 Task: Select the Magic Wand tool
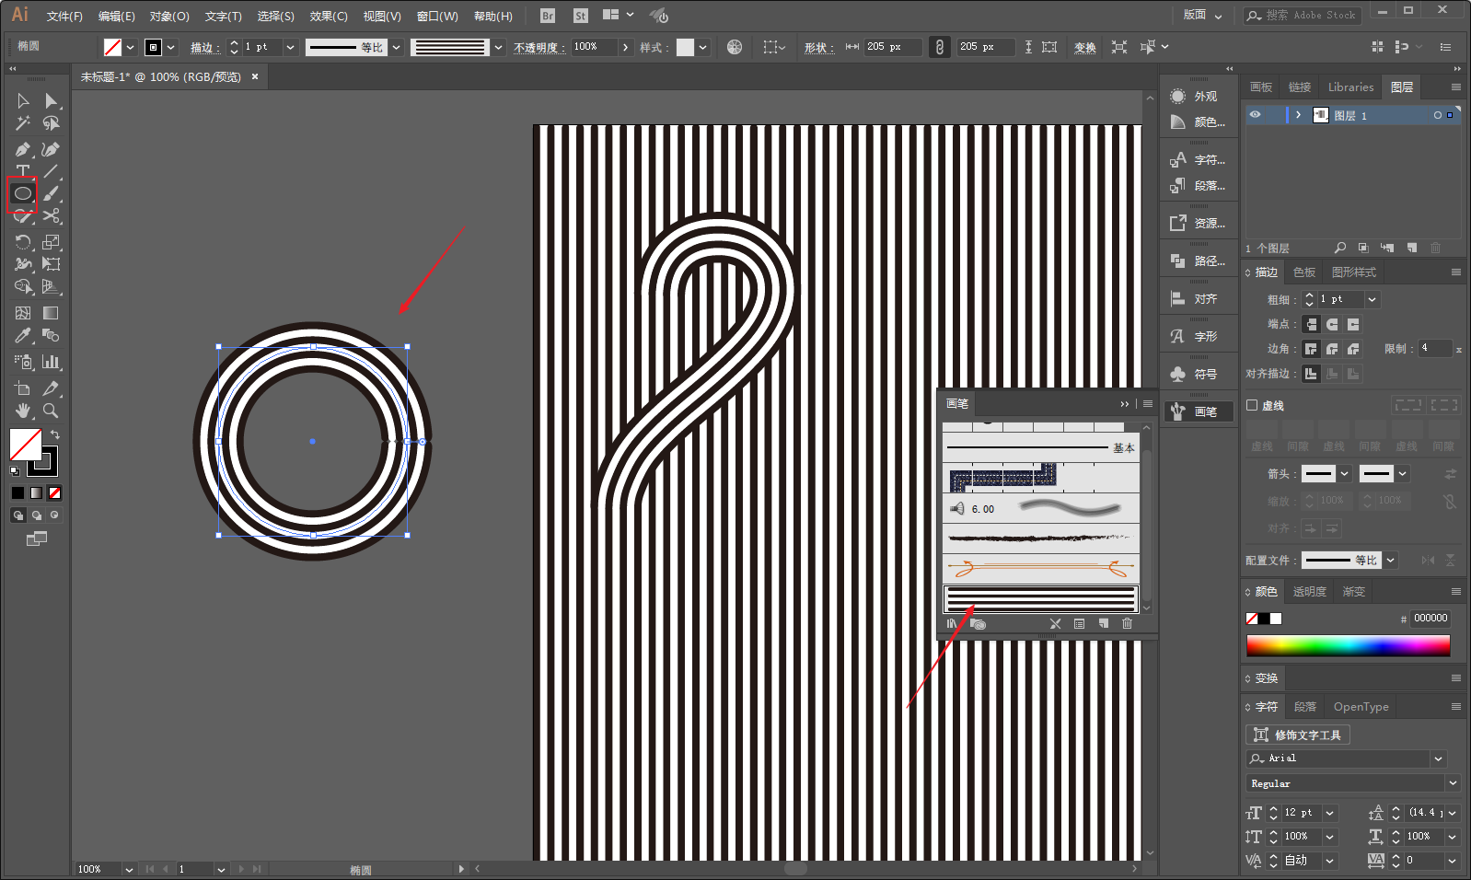point(23,123)
